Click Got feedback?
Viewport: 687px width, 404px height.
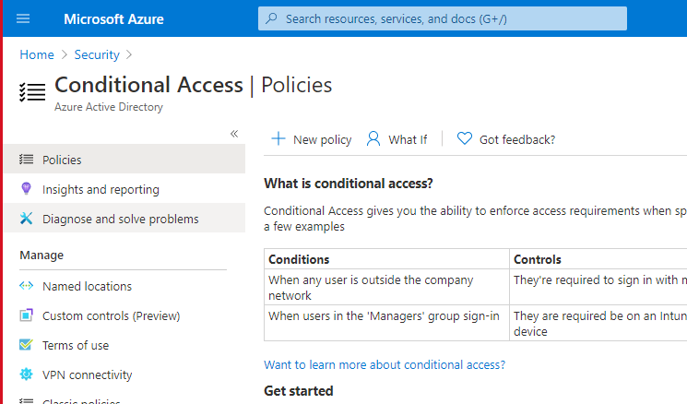[506, 139]
